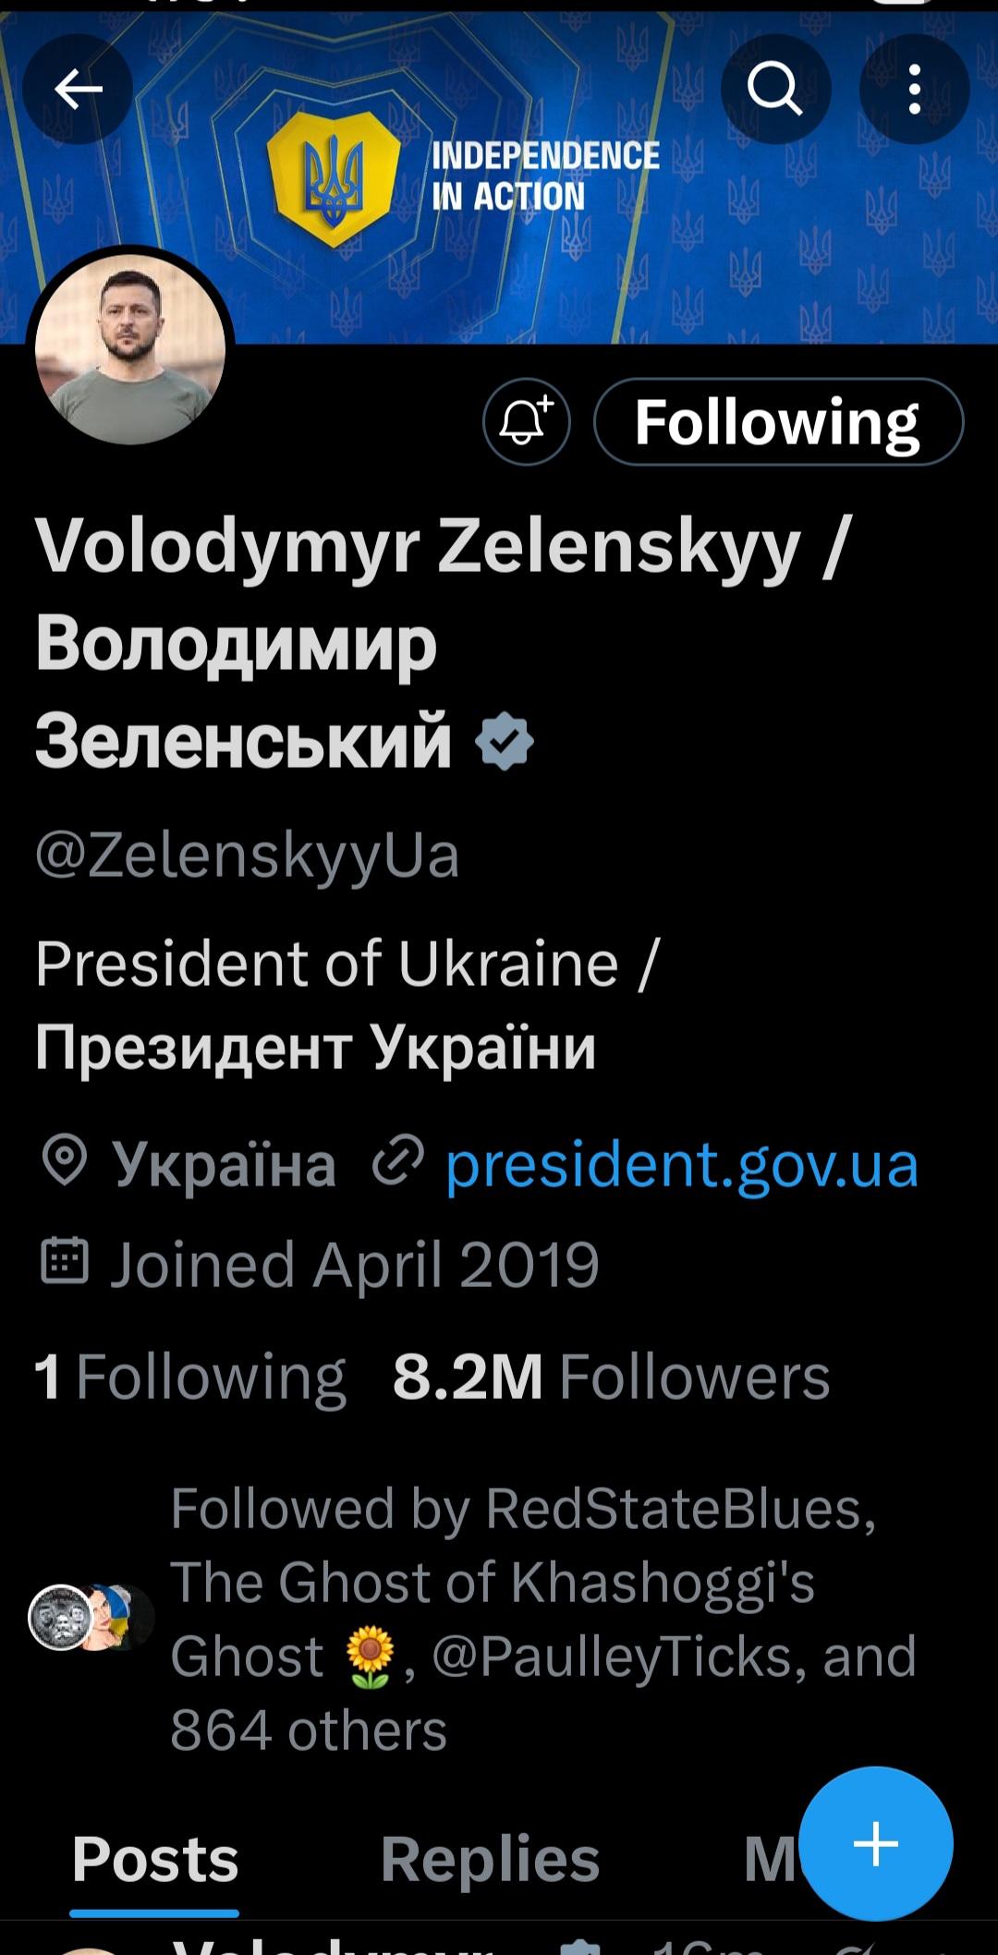Tap the chain link icon beside website

pos(397,1161)
